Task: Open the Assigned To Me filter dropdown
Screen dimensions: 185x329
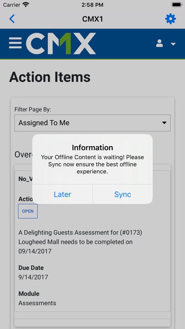Action: click(92, 123)
